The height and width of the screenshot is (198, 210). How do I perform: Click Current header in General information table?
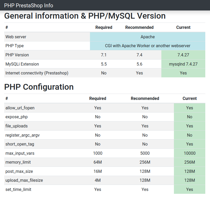coord(183,27)
